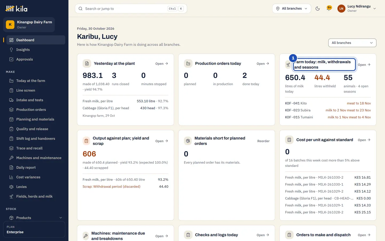Click the Planning and materials calendar icon

(x=11, y=119)
